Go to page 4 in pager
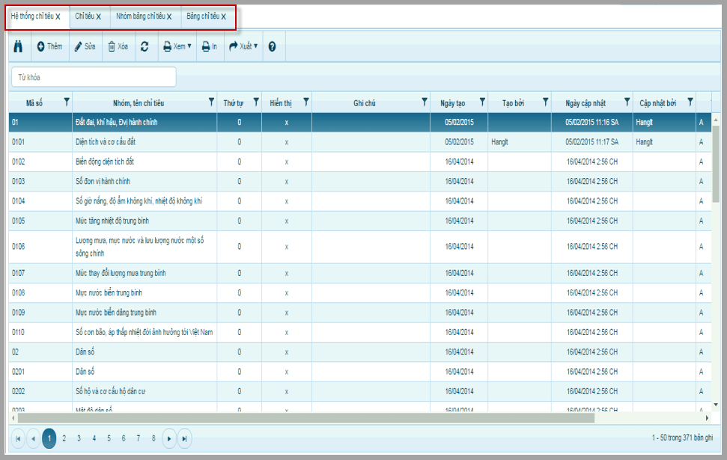Screen dimensions: 727x460 point(94,438)
